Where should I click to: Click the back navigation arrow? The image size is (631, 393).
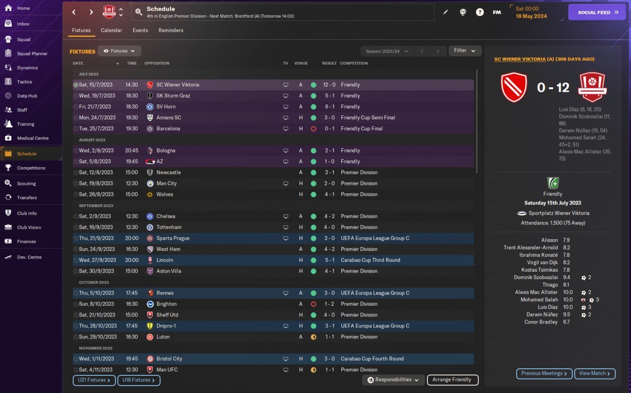tap(74, 12)
